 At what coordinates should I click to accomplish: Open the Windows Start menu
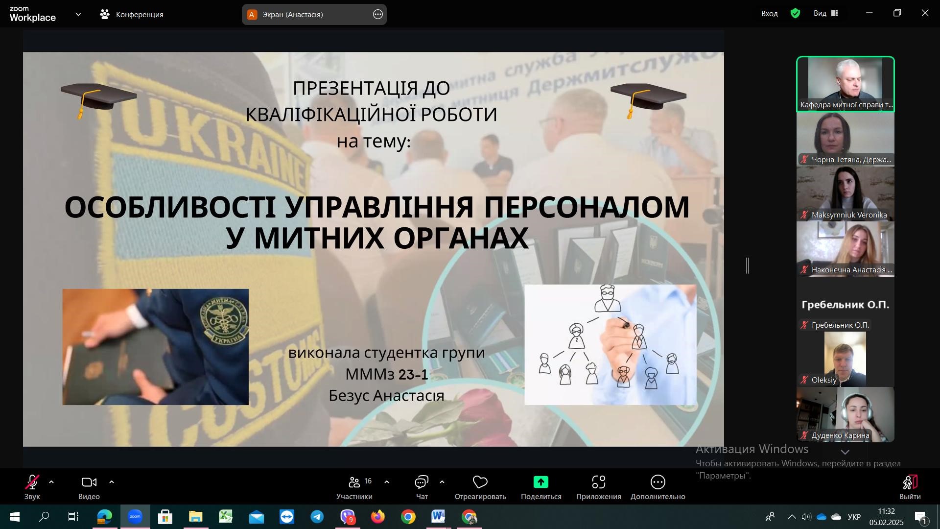(x=14, y=517)
